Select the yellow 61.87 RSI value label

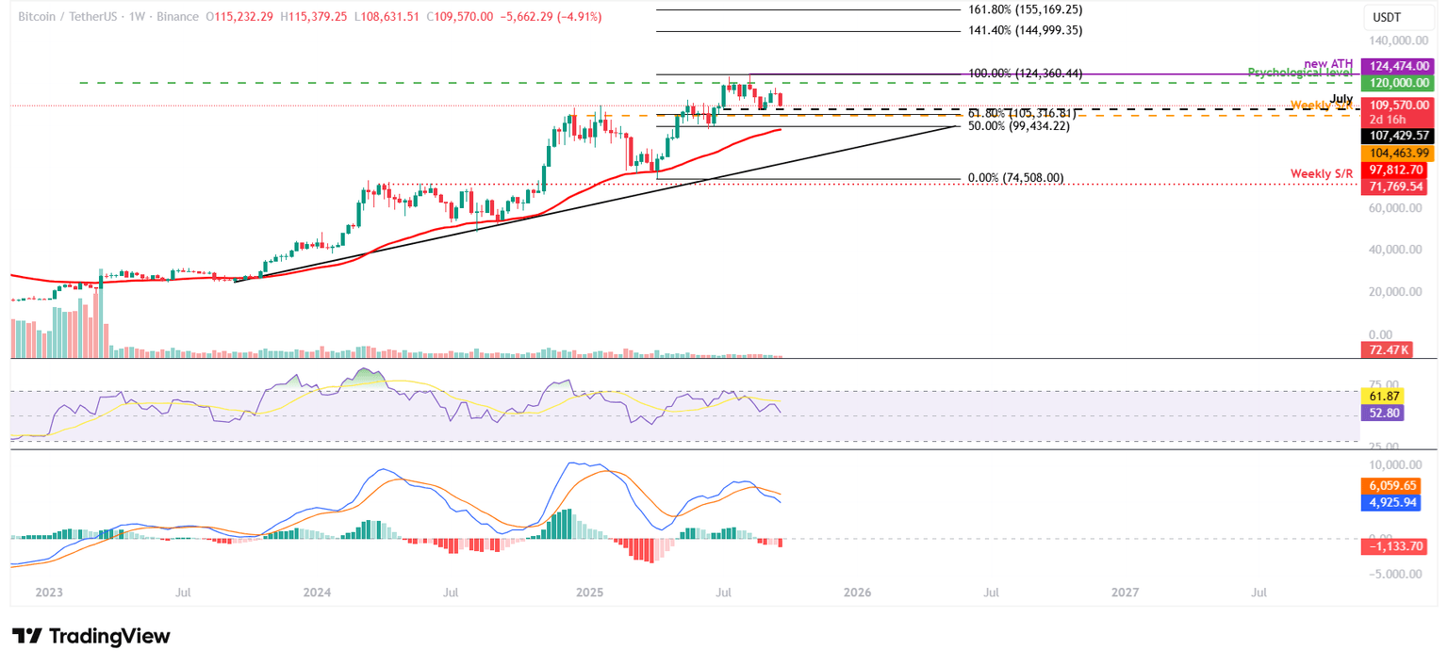pos(1383,397)
